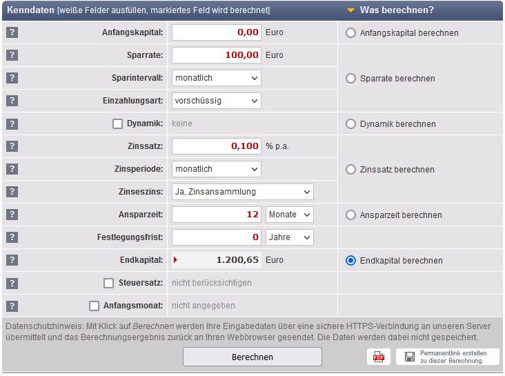Open help icon for Zinssatz row

[x=12, y=146]
